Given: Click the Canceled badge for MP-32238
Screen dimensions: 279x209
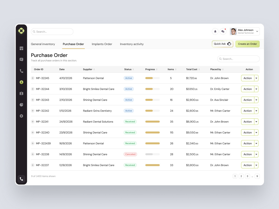Looking at the screenshot, I should point(130,154).
